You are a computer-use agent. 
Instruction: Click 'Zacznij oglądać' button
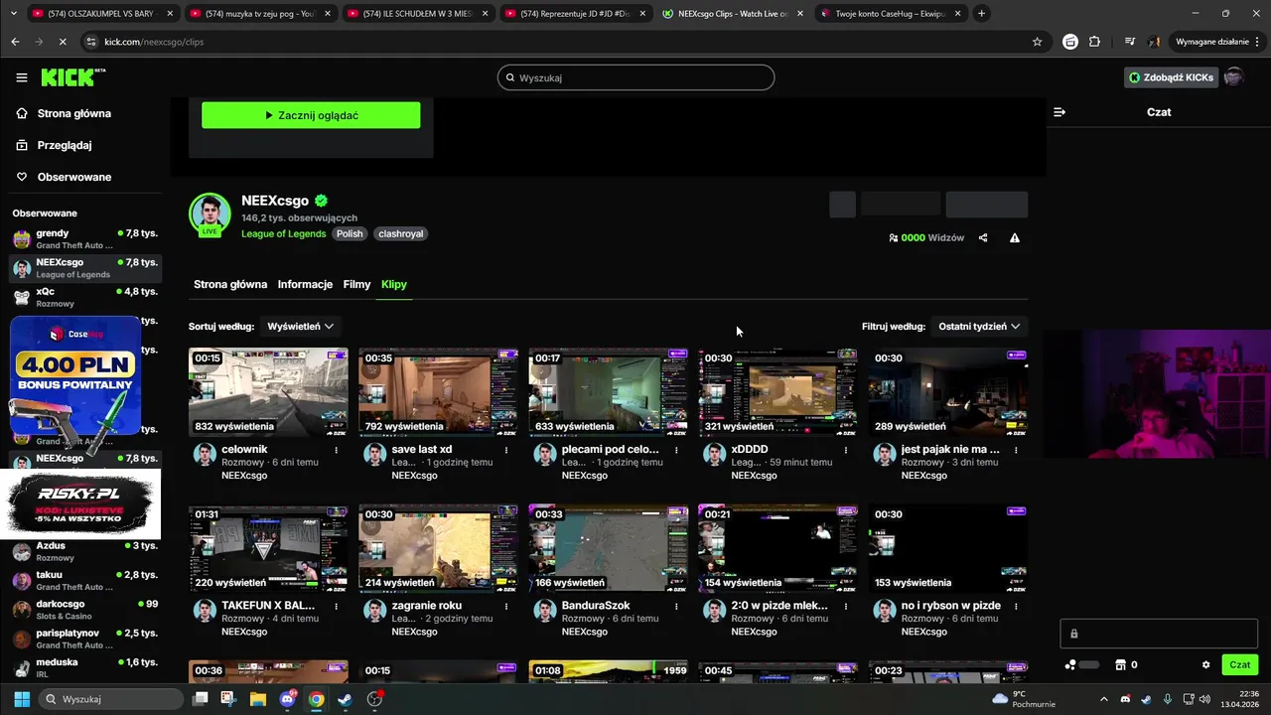[x=311, y=115]
